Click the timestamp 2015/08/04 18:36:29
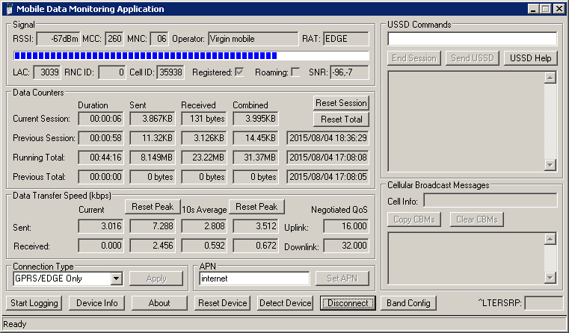 point(327,138)
